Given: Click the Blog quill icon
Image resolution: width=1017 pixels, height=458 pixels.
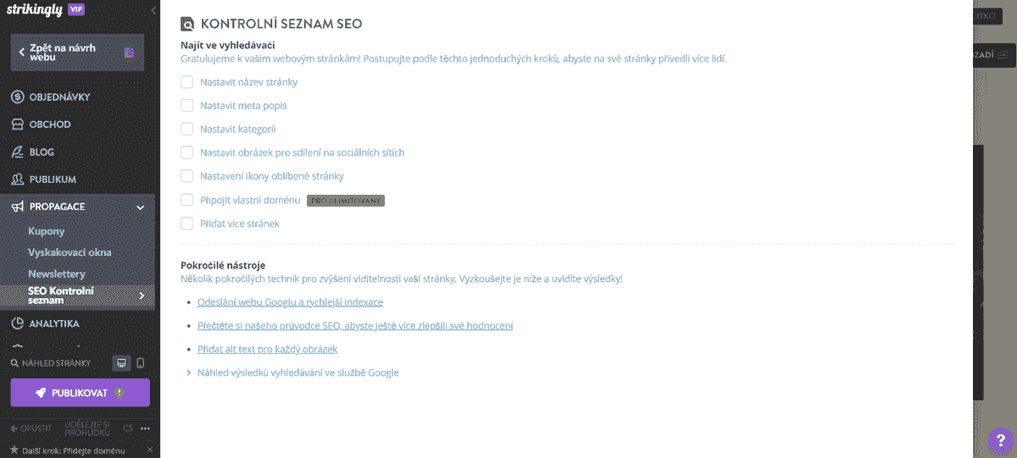Looking at the screenshot, I should click(x=17, y=152).
